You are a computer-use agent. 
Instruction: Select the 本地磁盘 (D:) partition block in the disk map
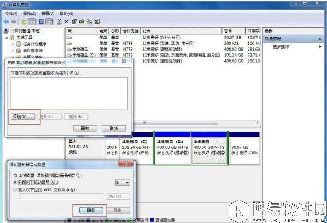pyautogui.click(x=173, y=148)
